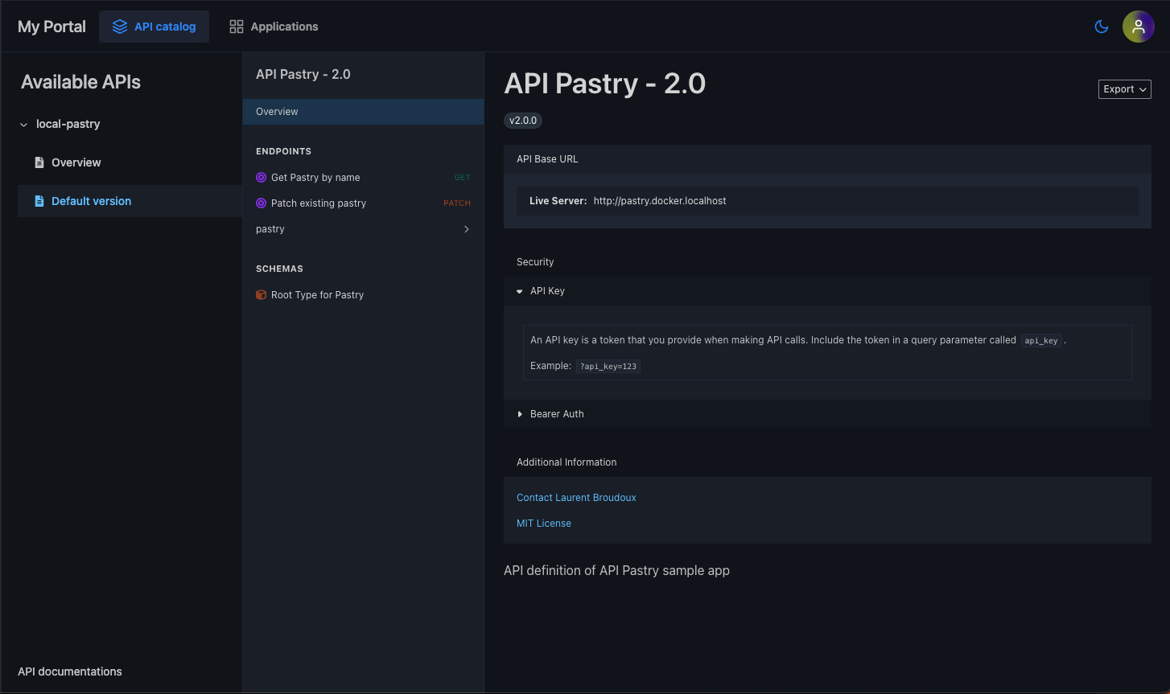1170x694 pixels.
Task: Open the Export dropdown
Action: (1124, 88)
